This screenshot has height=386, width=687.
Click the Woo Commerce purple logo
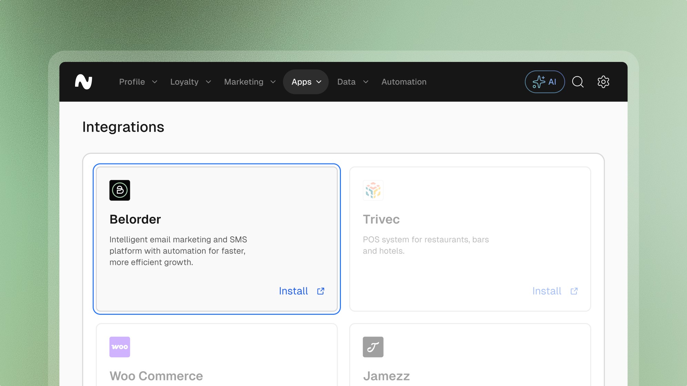[119, 347]
